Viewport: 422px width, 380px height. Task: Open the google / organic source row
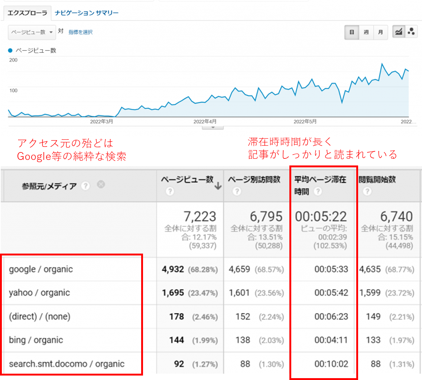coord(41,269)
